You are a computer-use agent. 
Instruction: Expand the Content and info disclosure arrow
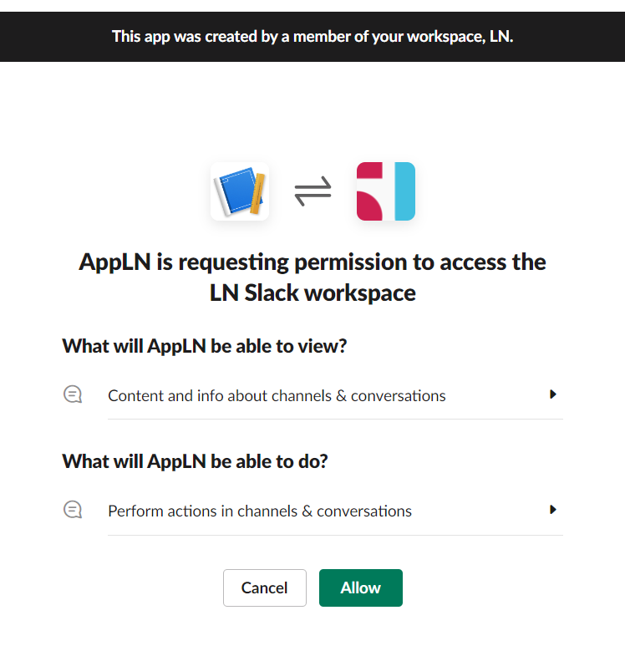[x=553, y=394]
